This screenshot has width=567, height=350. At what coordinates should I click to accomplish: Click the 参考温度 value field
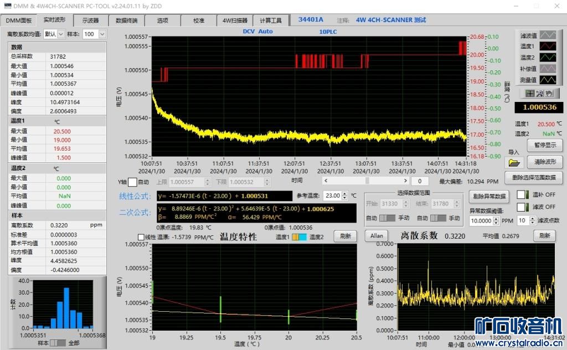coord(332,195)
